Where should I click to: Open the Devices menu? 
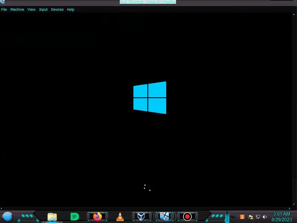[57, 10]
